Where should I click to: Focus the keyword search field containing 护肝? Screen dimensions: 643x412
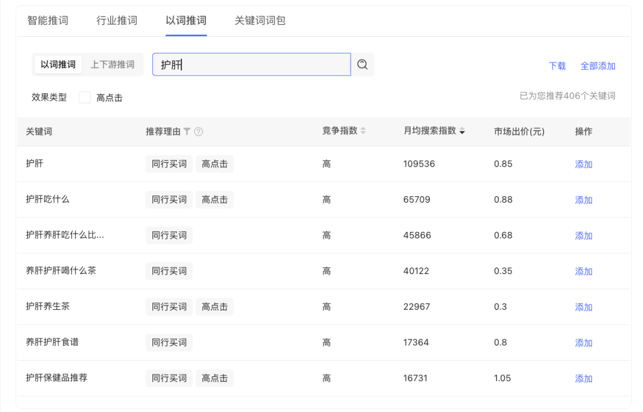pos(252,64)
